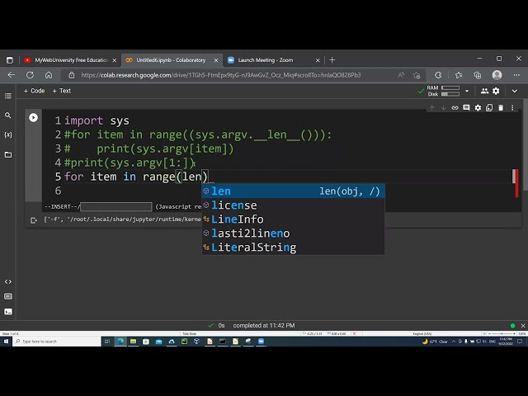The height and width of the screenshot is (396, 528).
Task: Open more cell actions three-dot menu
Action: [512, 108]
